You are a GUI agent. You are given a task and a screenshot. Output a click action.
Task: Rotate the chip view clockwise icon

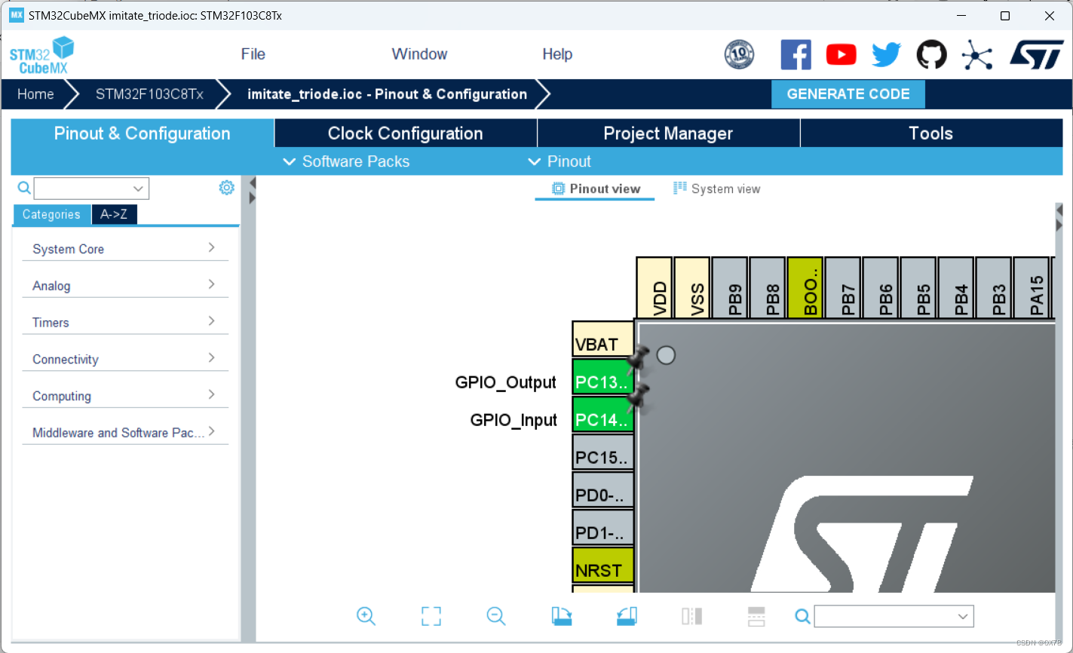(562, 616)
